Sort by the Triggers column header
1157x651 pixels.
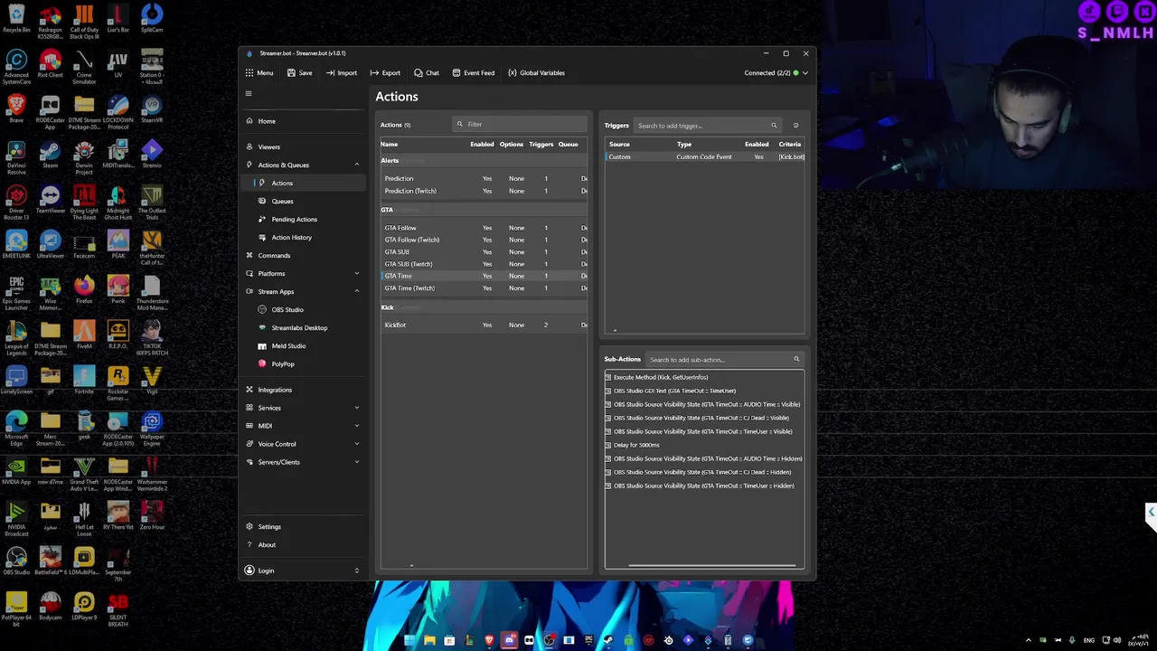coord(541,145)
